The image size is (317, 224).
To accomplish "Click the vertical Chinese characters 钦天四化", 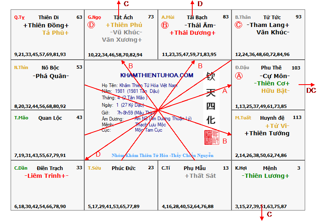I will [x=211, y=99].
